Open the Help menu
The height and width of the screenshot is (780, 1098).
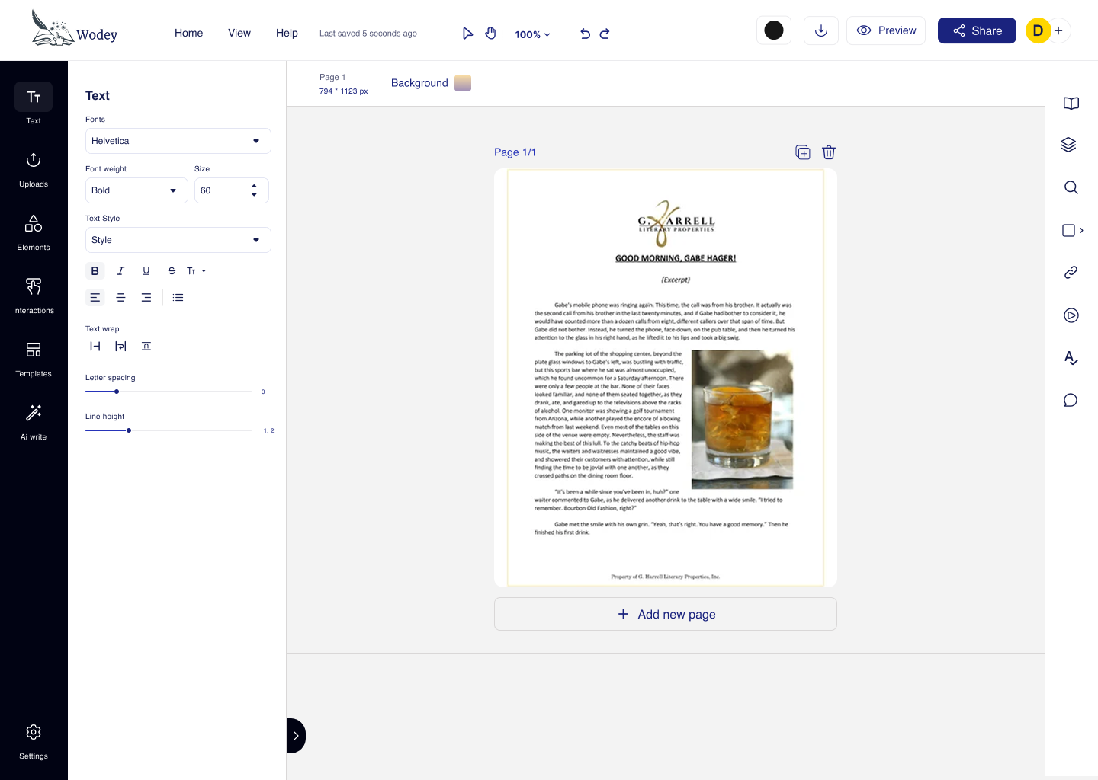287,33
